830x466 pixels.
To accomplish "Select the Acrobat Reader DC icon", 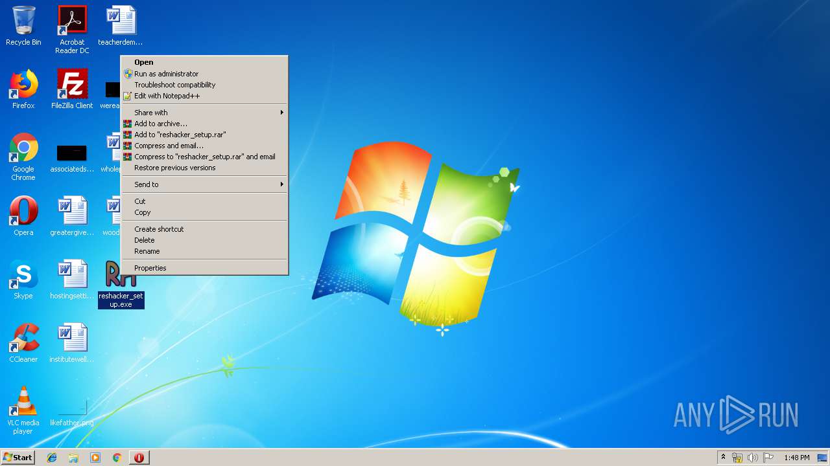I will coord(72,30).
